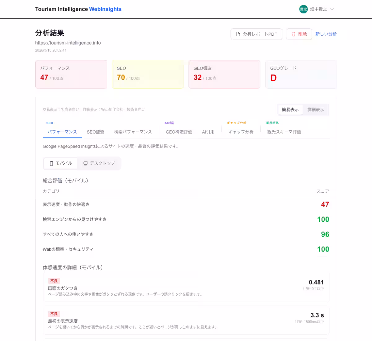Viewport: 372px width, 341px height.
Task: Click the 新しい分析 link
Action: (x=325, y=34)
